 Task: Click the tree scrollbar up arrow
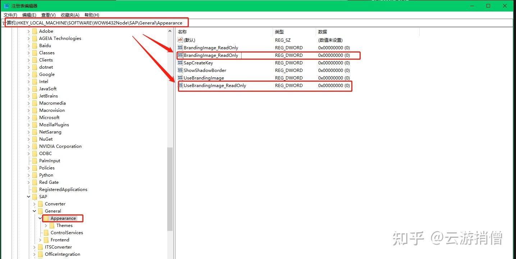[170, 31]
